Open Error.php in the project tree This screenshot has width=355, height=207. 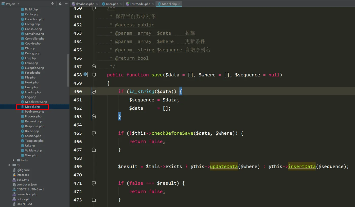coord(31,63)
